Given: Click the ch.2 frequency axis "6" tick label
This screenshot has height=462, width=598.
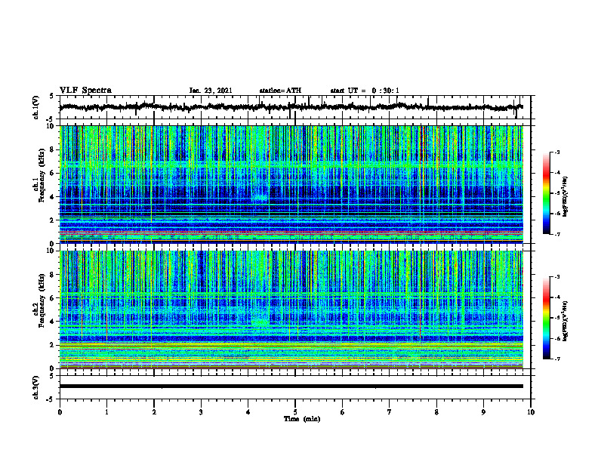Looking at the screenshot, I should click(x=54, y=298).
